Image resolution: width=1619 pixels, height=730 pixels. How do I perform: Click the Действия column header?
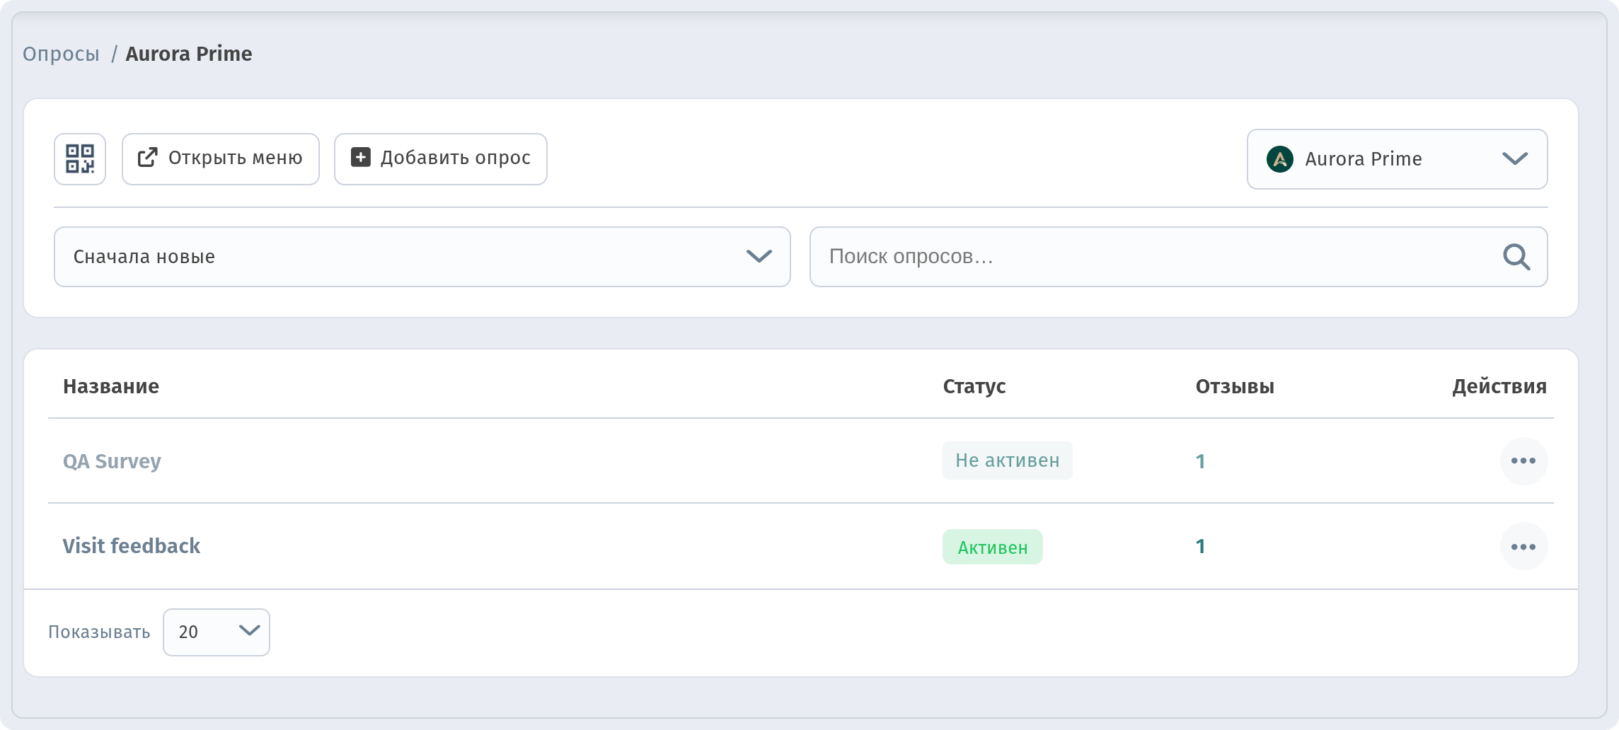(1499, 386)
